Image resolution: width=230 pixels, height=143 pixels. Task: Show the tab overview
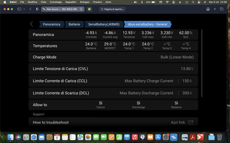(222, 9)
